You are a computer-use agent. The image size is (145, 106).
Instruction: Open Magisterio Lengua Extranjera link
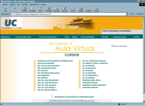click(94, 85)
